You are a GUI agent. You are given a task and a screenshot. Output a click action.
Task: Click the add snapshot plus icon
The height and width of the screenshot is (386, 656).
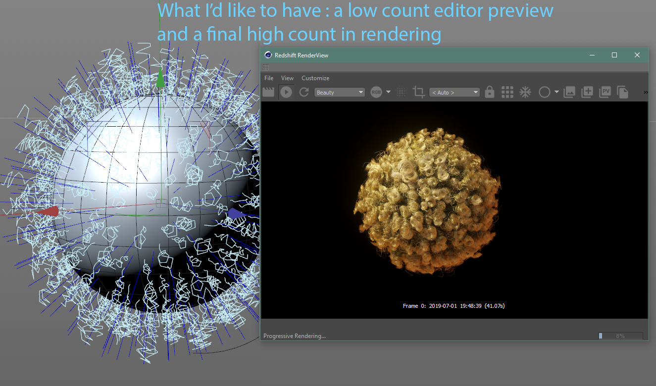tap(587, 92)
